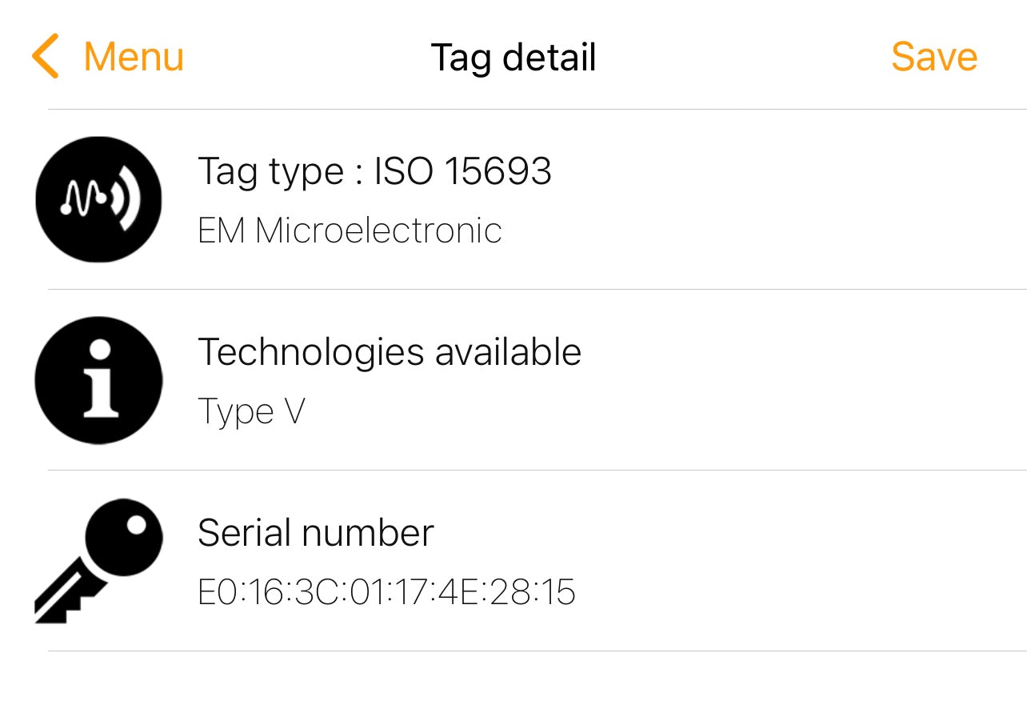Tap the E0:16:3C:01:17:4E:28:15 serial value
This screenshot has width=1027, height=709.
pos(386,593)
